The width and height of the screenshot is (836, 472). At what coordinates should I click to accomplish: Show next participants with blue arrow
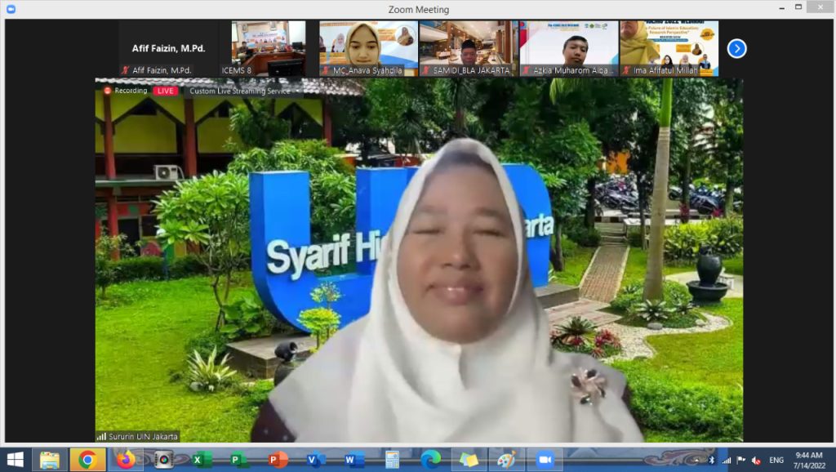coord(736,49)
